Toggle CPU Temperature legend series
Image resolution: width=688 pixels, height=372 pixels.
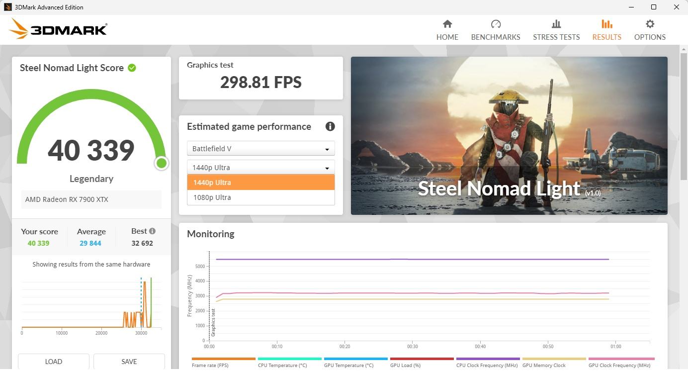pyautogui.click(x=289, y=363)
